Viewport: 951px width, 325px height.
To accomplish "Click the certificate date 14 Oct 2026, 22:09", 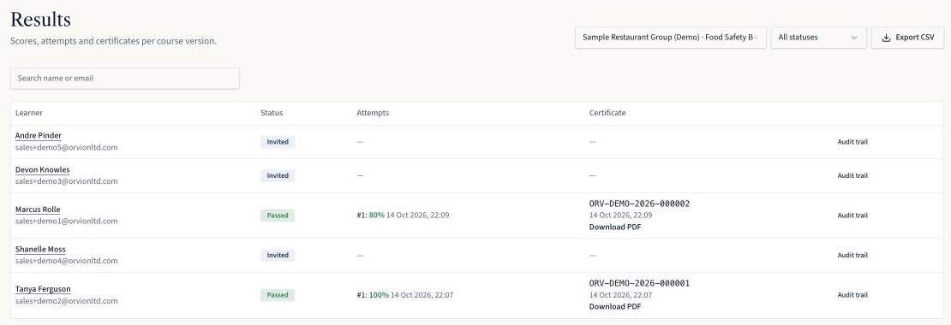I will [x=620, y=216].
